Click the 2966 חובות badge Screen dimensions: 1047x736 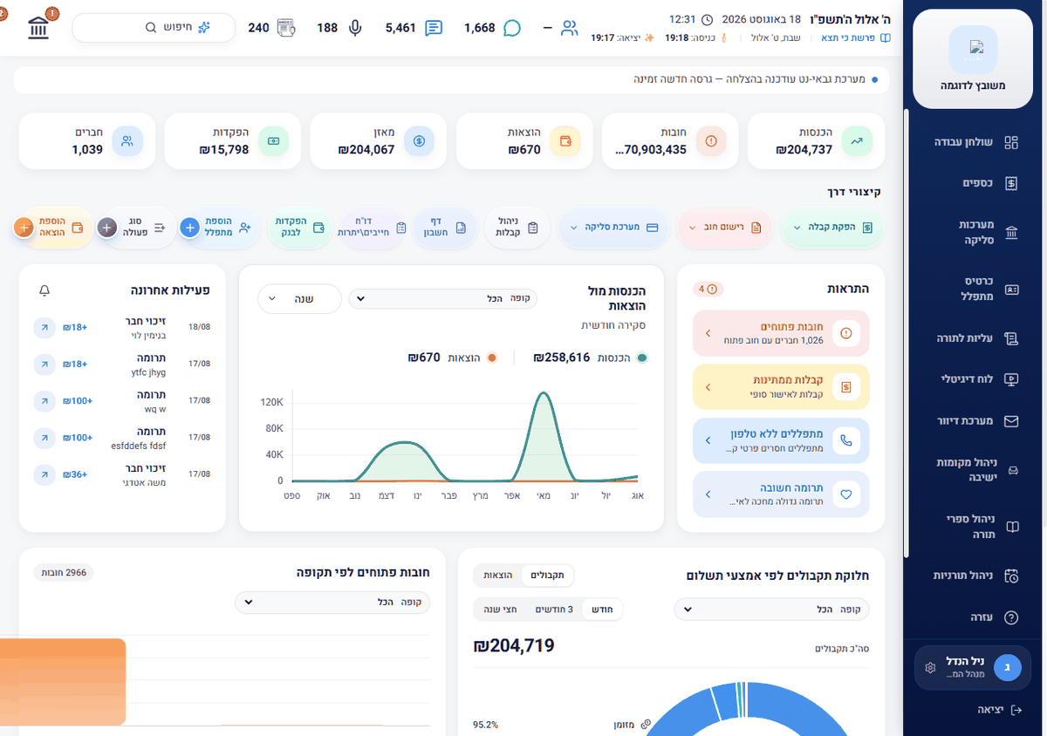(x=64, y=572)
